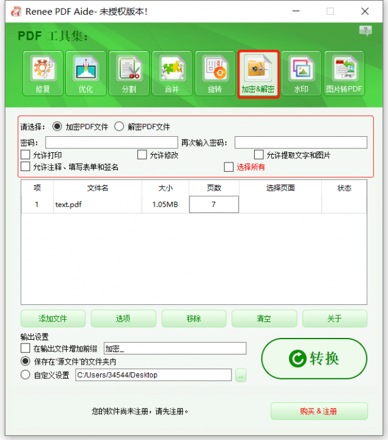Enable 在输出文件增加前缀 checkbox
Viewport: 388px width, 440px height.
[25, 348]
